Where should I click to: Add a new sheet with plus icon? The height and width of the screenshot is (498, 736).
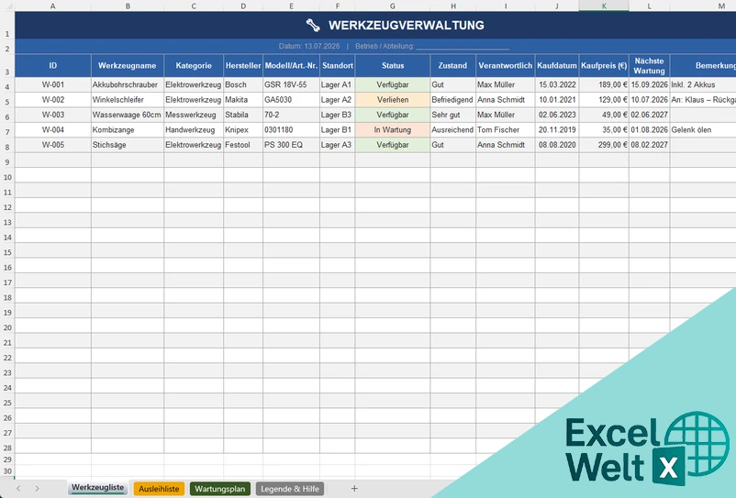(x=354, y=489)
